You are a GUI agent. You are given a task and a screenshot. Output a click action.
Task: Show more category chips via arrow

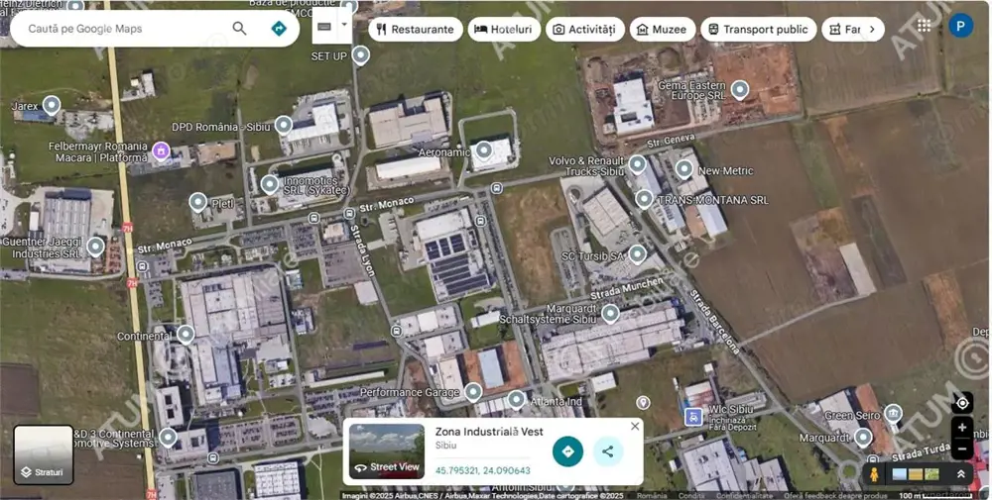pos(872,29)
